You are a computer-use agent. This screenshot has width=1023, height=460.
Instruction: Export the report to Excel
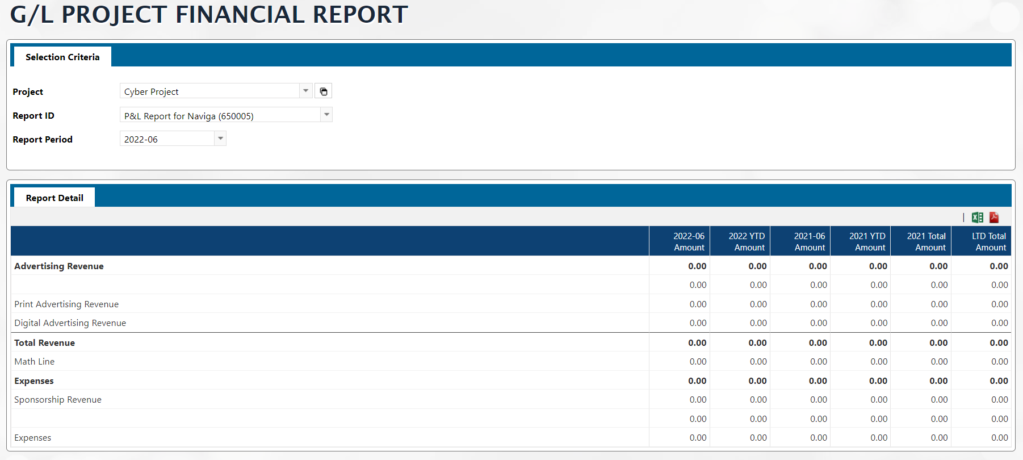click(x=977, y=218)
